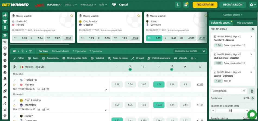
Task: Select the ice hockey puck sidebar icon
Action: (x=5, y=66)
